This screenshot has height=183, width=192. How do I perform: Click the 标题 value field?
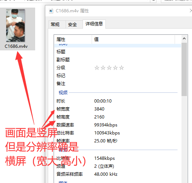pyautogui.click(x=136, y=52)
